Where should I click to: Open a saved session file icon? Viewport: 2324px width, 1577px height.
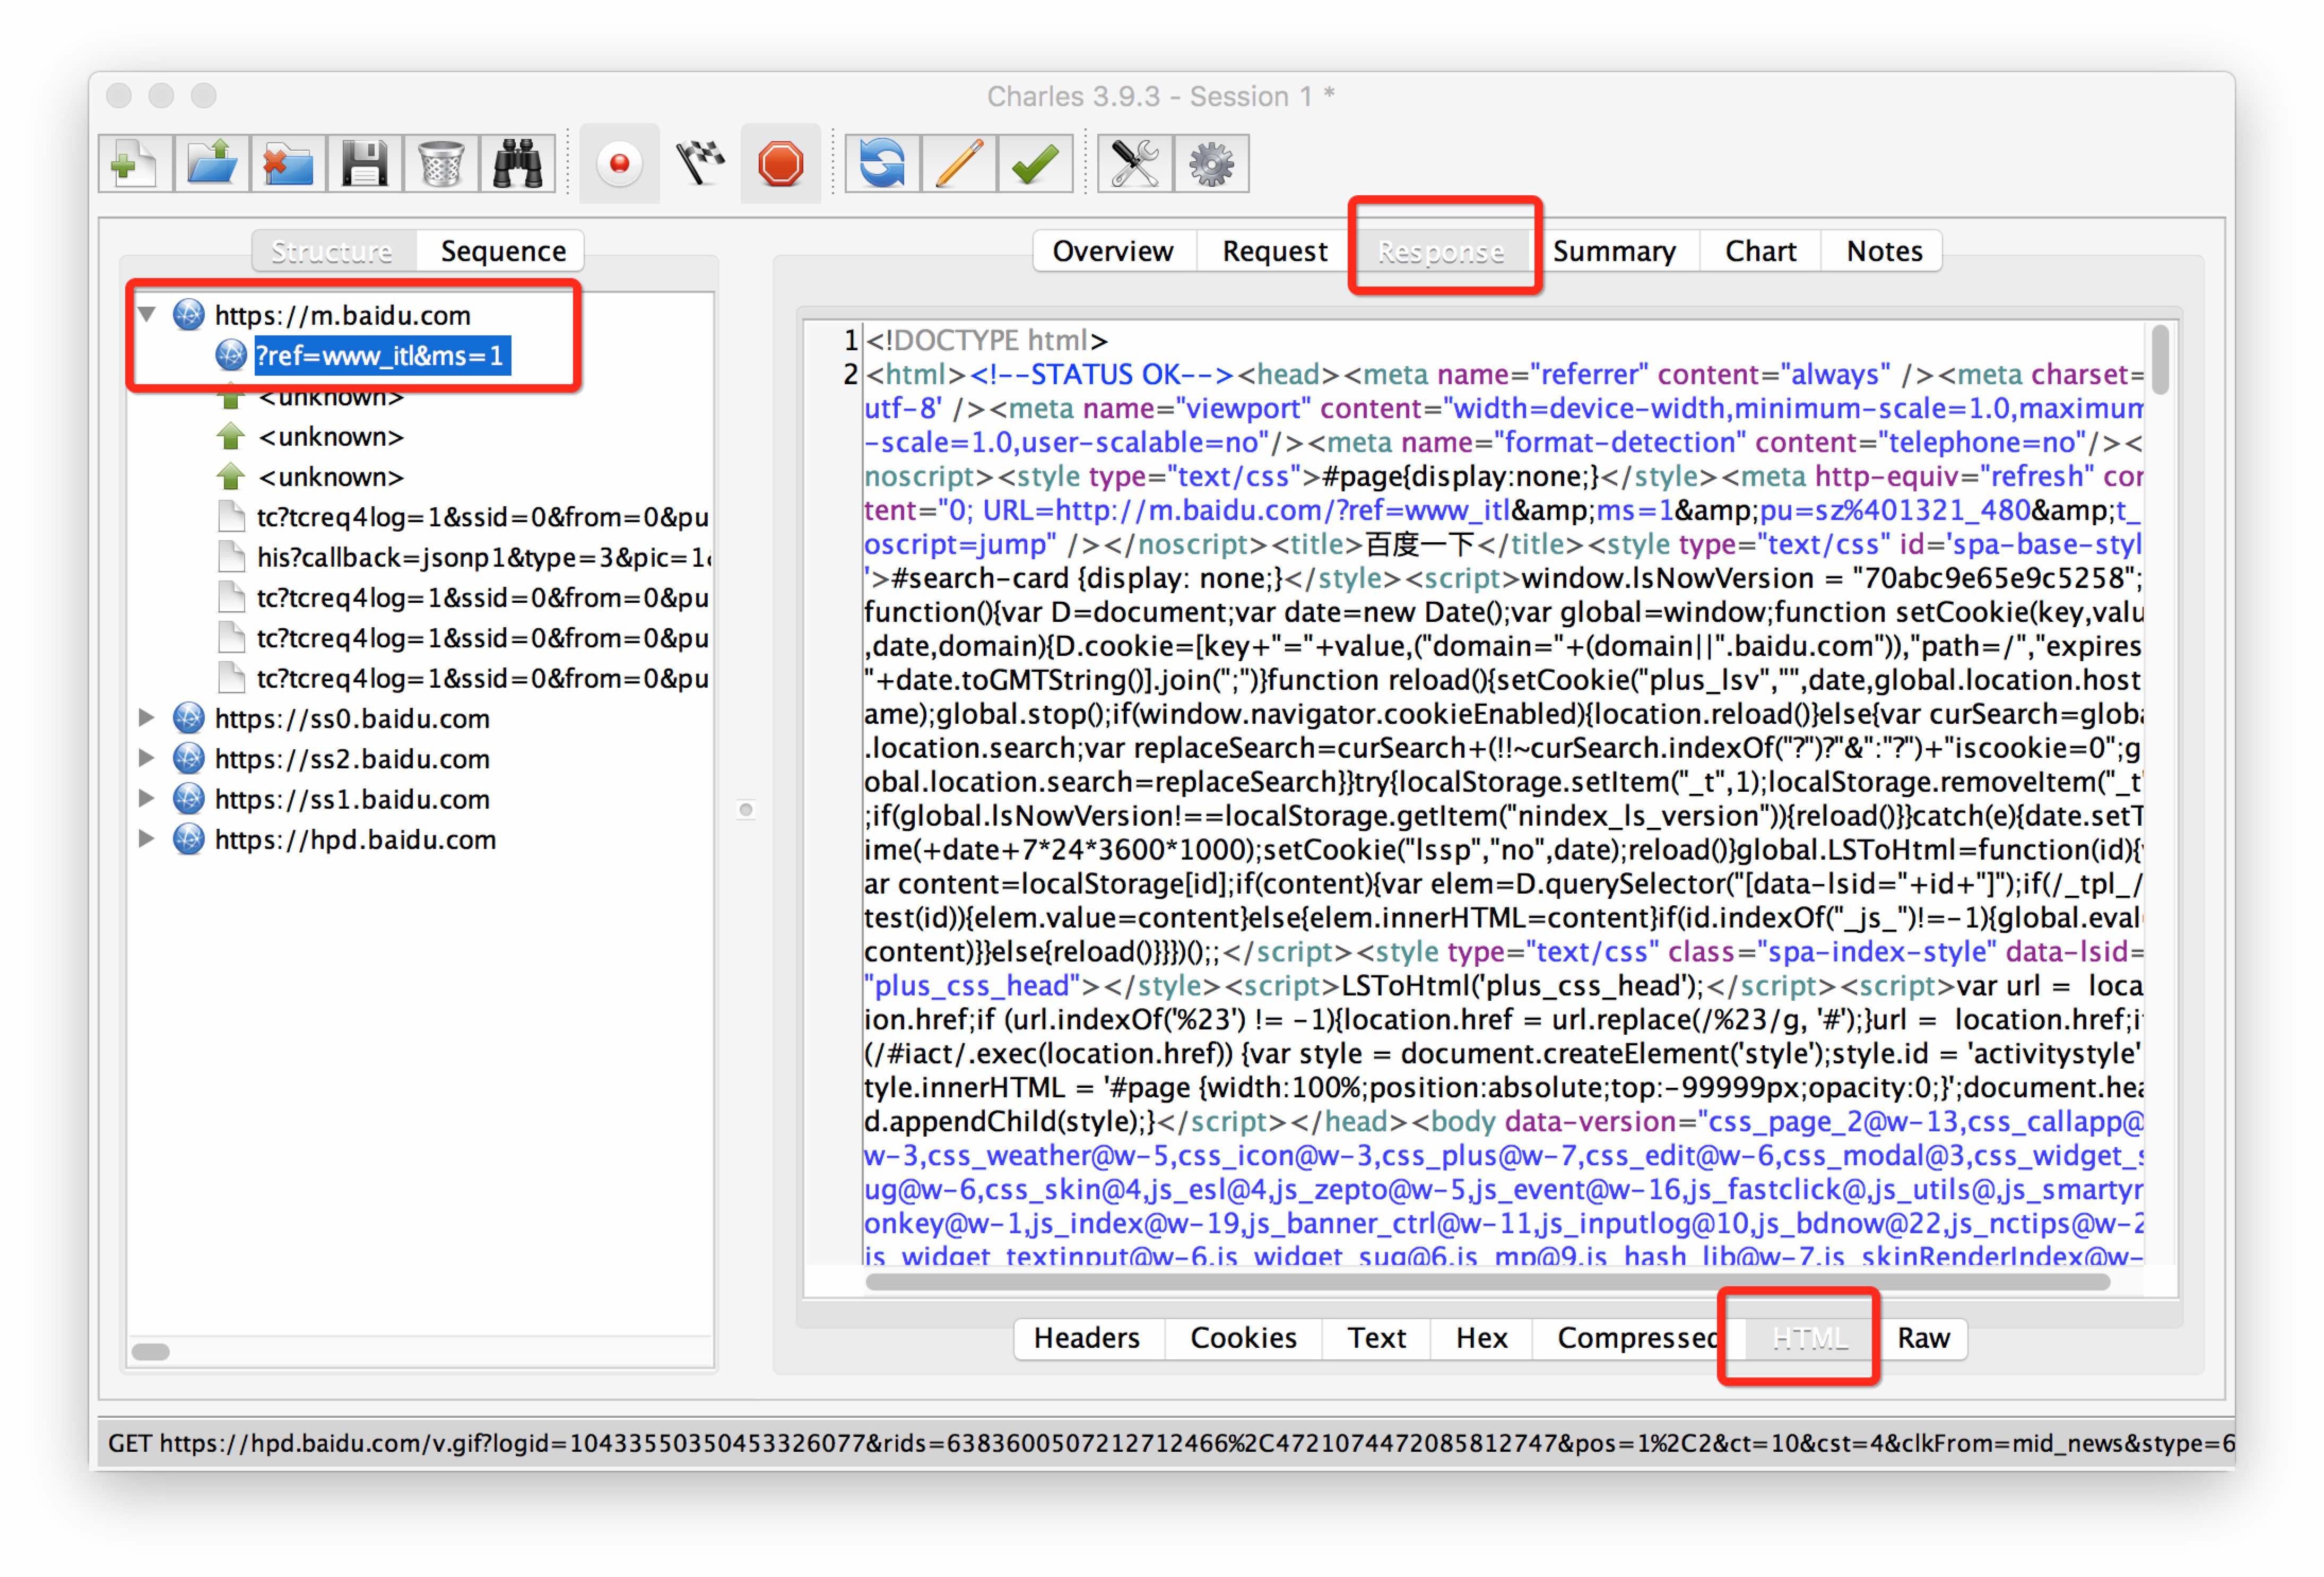tap(212, 163)
